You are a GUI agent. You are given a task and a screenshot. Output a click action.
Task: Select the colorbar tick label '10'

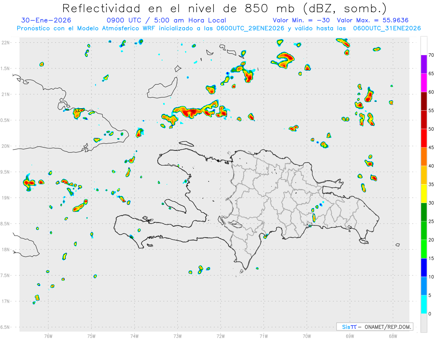(x=431, y=277)
